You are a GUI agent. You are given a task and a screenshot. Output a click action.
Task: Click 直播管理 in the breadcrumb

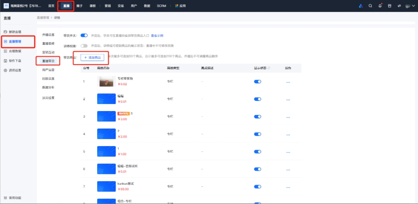pyautogui.click(x=43, y=18)
